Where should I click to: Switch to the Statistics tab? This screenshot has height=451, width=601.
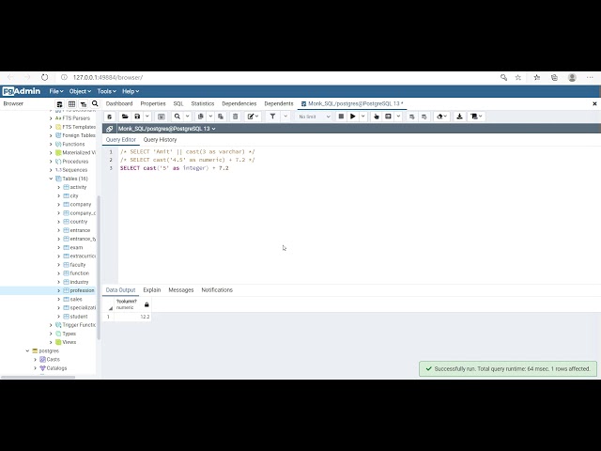203,103
